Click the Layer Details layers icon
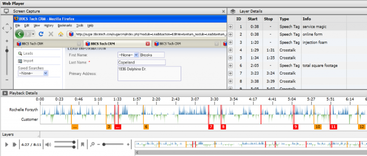 [232, 11]
